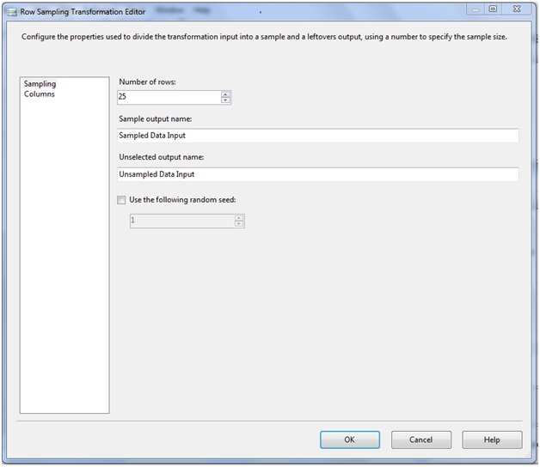
Task: Close the Row Sampling Transformation Editor window
Action: point(519,9)
